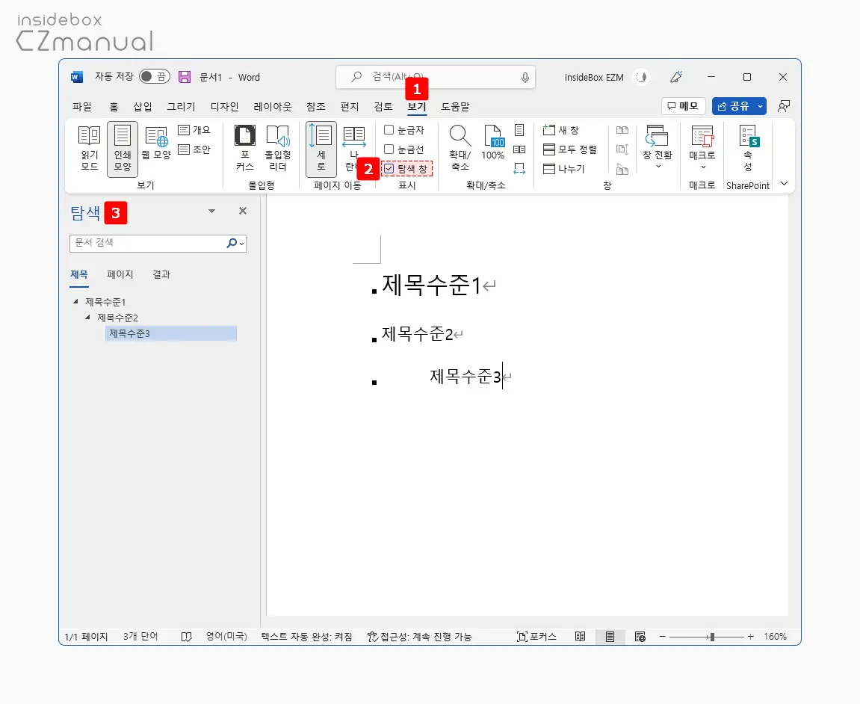Open Zoom dialog (확대/축소)
The height and width of the screenshot is (704, 860).
point(460,148)
